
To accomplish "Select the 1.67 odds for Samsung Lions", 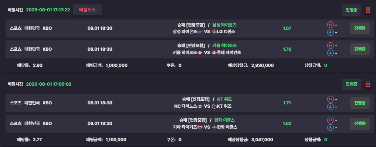I will pyautogui.click(x=287, y=28).
